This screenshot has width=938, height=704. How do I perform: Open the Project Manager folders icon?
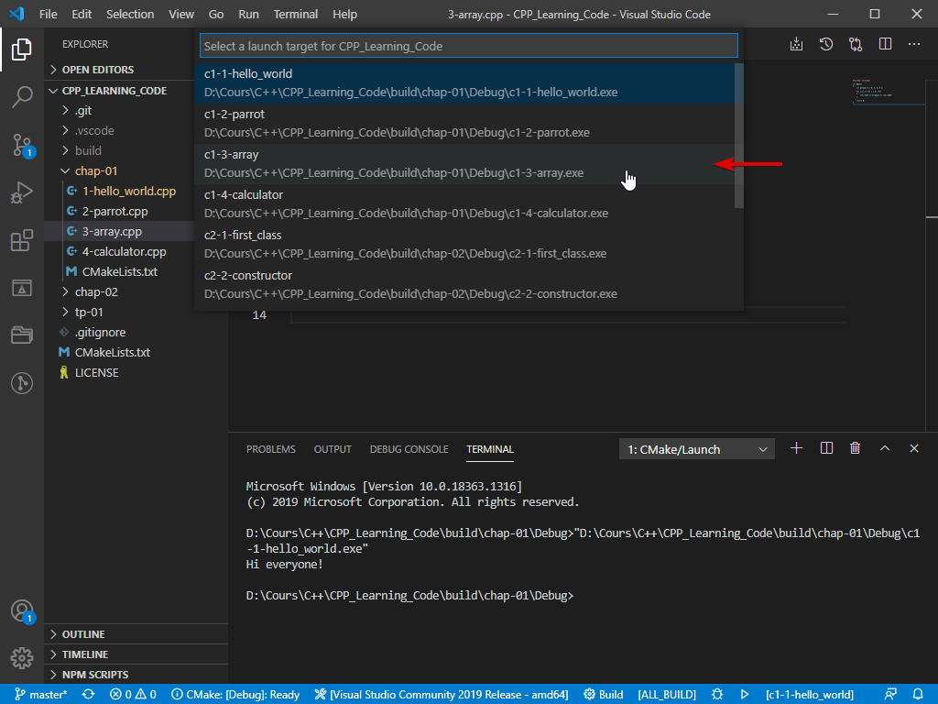[22, 335]
